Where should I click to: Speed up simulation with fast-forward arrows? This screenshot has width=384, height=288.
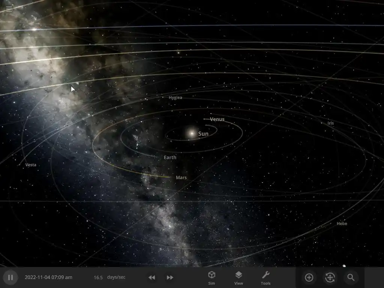pos(170,277)
